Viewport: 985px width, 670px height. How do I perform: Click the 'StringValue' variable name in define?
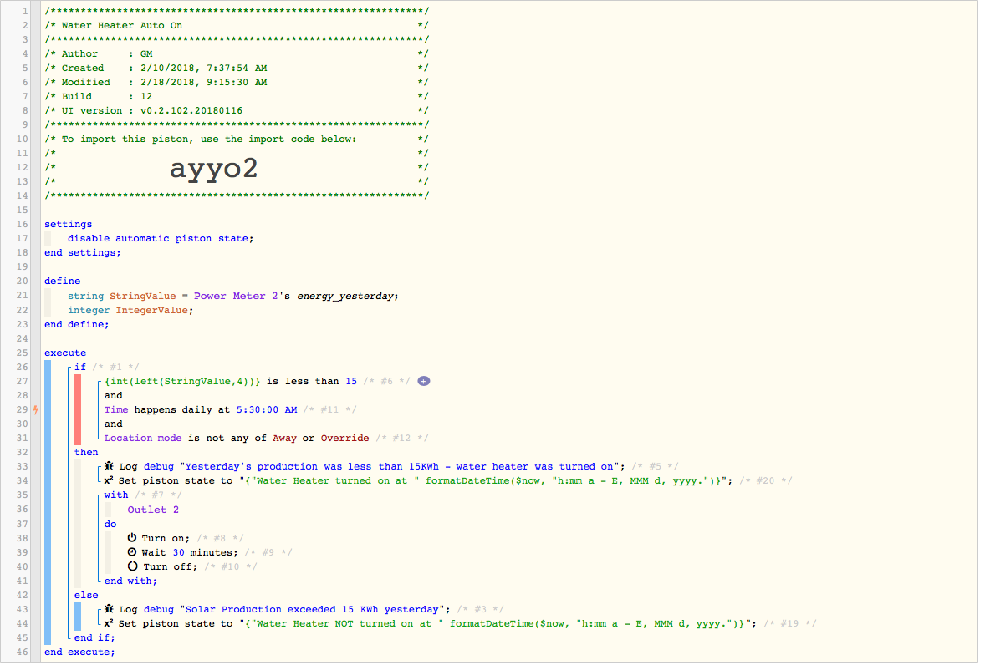(143, 296)
